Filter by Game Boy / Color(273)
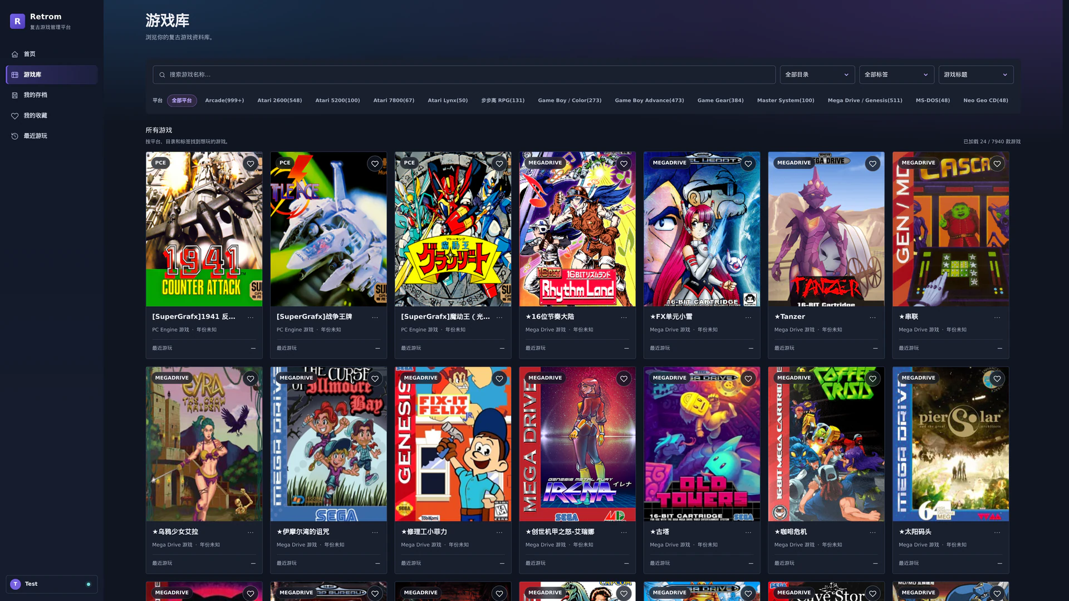 [570, 101]
